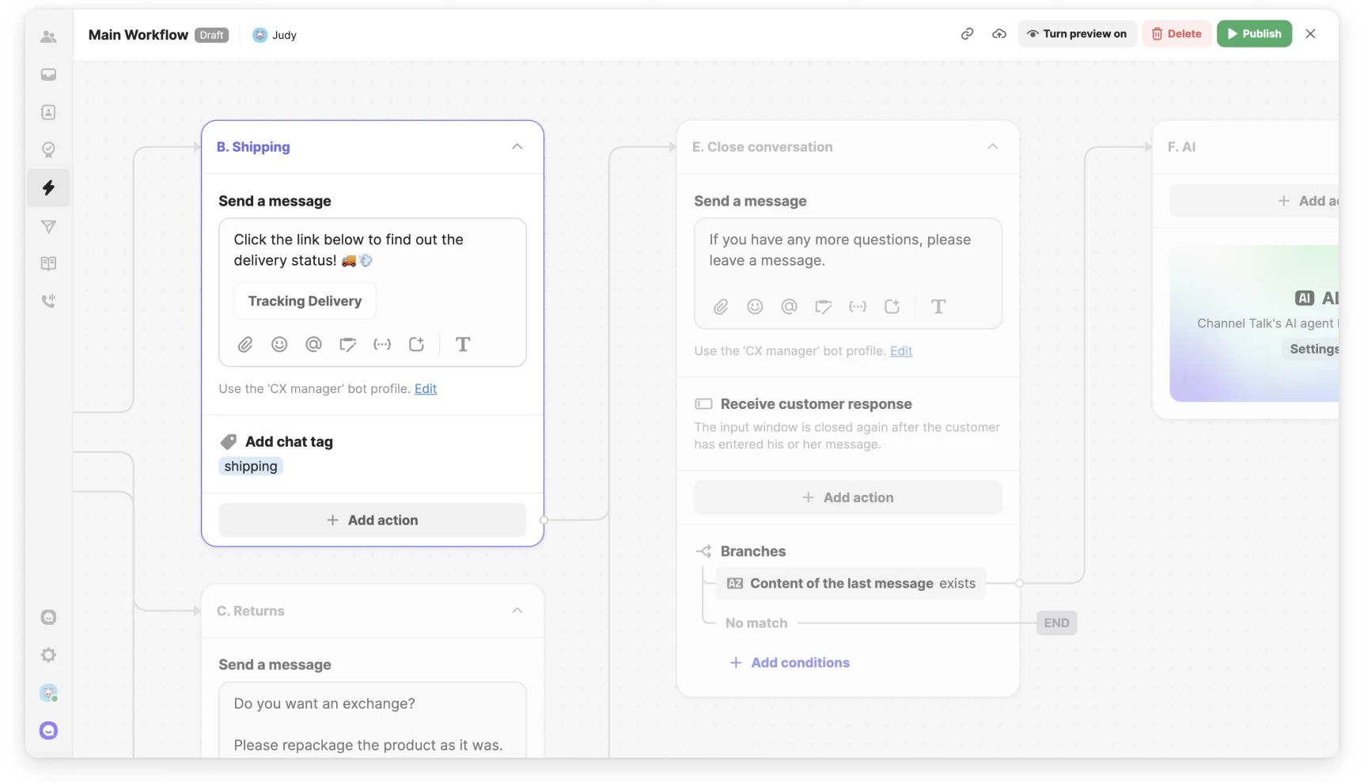Add a link button via the square-plus icon

click(x=417, y=344)
